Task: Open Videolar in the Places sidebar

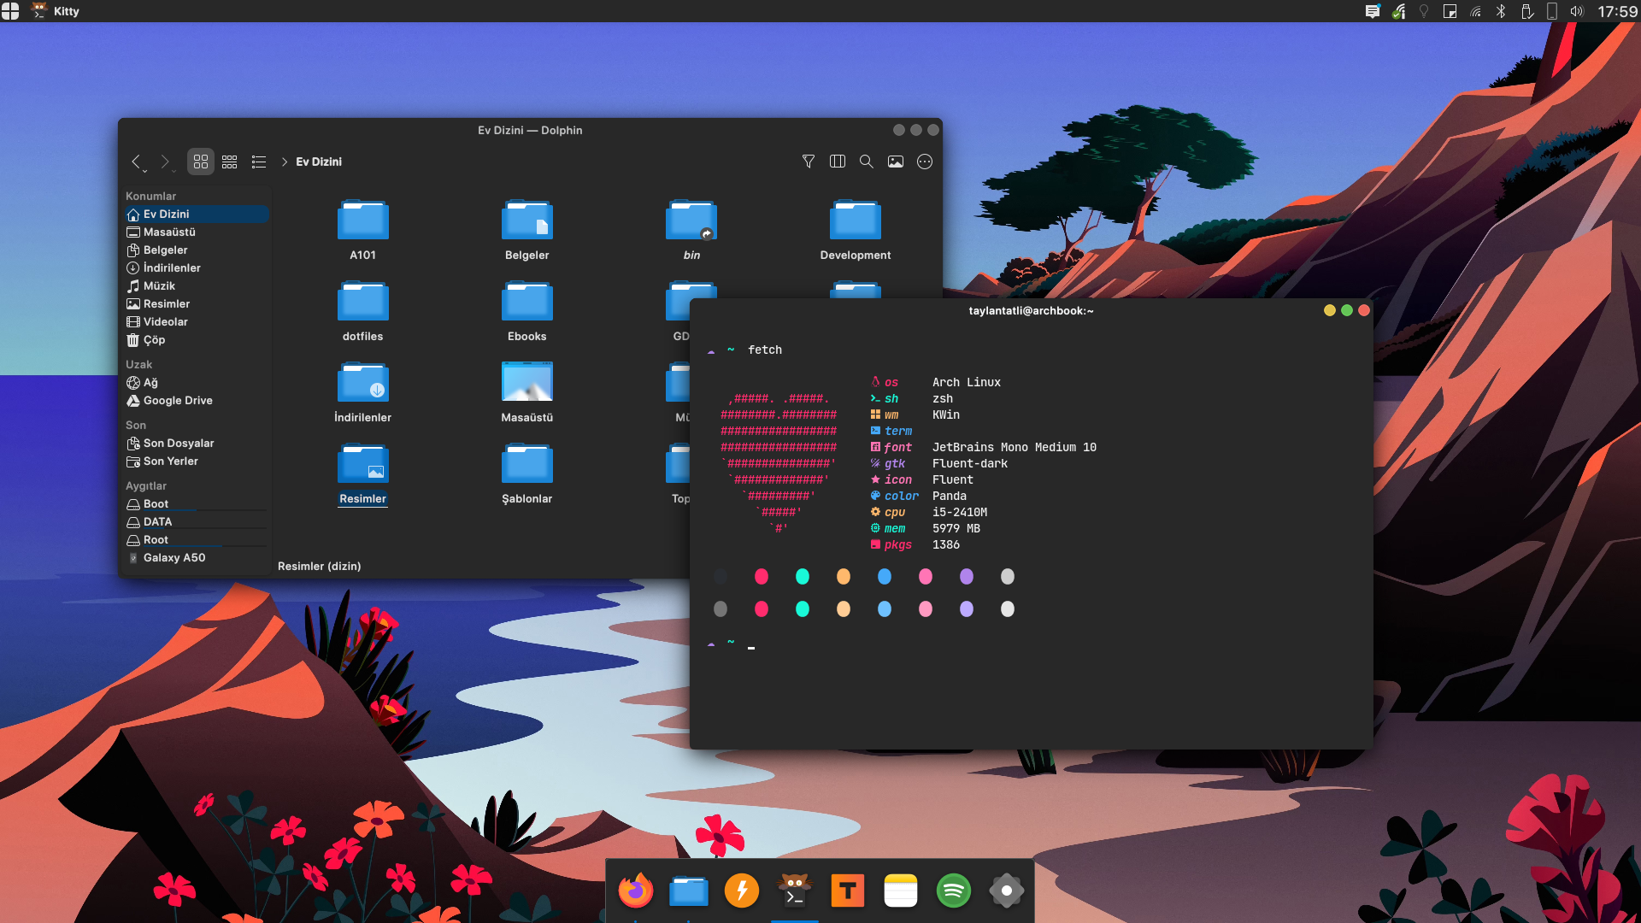Action: 197,322
